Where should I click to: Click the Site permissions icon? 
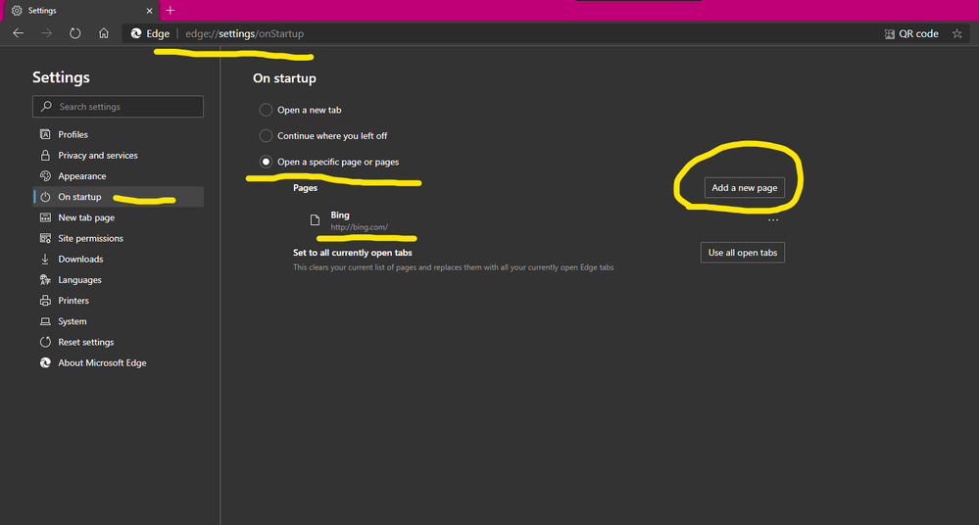coord(45,238)
